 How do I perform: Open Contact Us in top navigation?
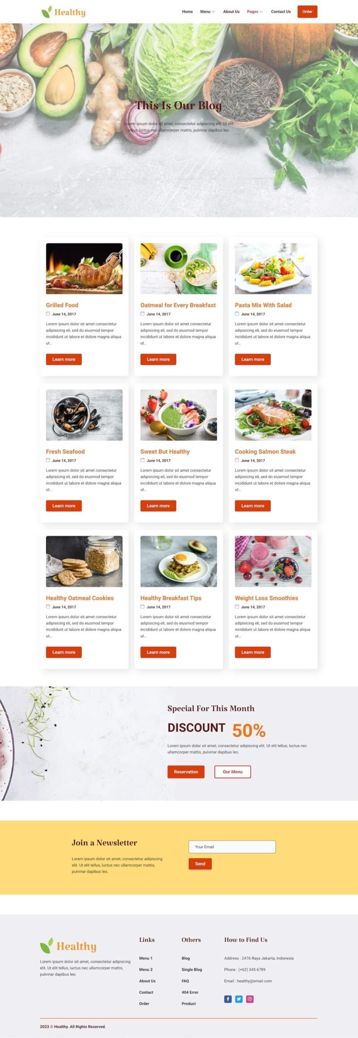pyautogui.click(x=281, y=12)
